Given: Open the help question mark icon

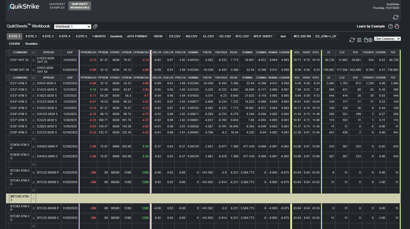Looking at the screenshot, I should pyautogui.click(x=391, y=27).
